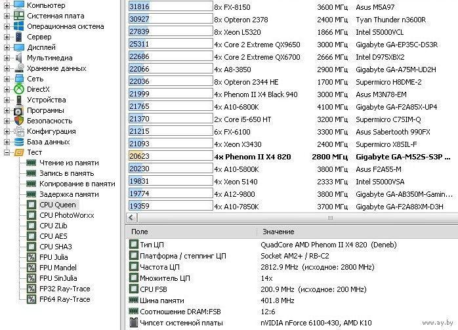Click the Мультимедиа speaker icon

pyautogui.click(x=19, y=58)
